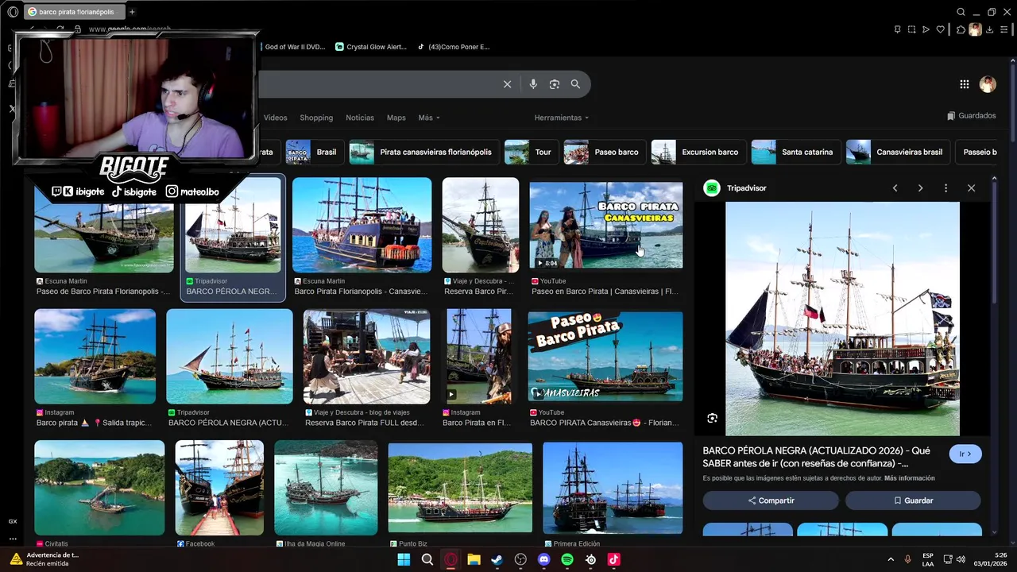Open the Google account avatar menu
Image resolution: width=1017 pixels, height=572 pixels.
[x=988, y=84]
